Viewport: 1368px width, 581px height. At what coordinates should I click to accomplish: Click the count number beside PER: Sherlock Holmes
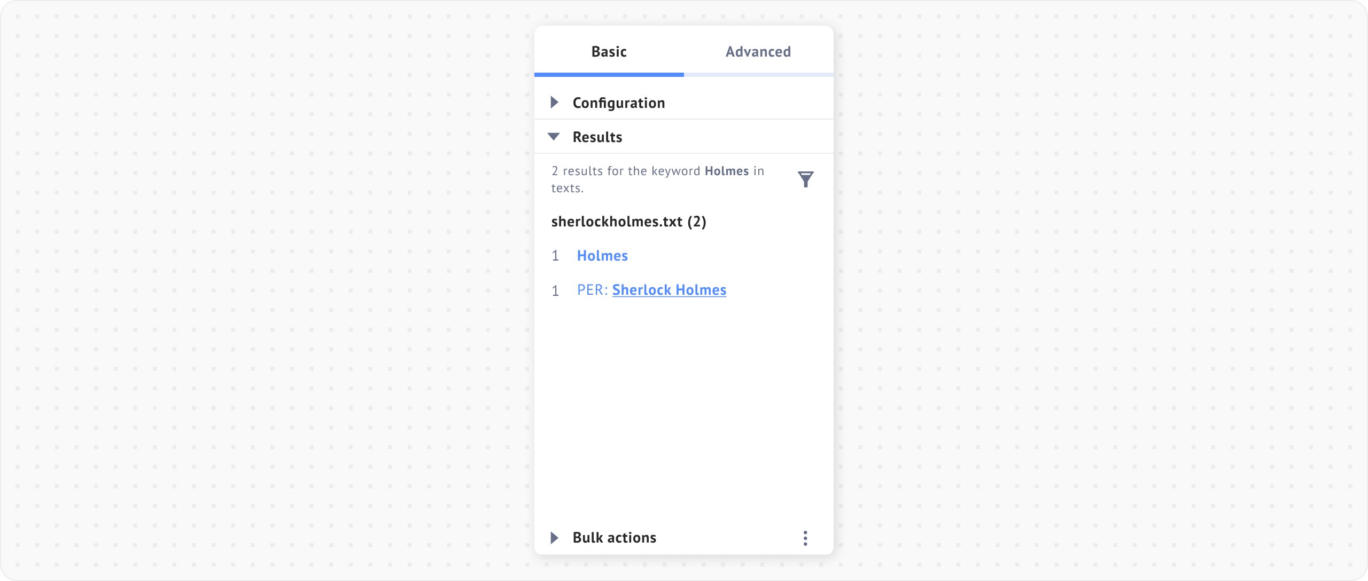tap(555, 291)
